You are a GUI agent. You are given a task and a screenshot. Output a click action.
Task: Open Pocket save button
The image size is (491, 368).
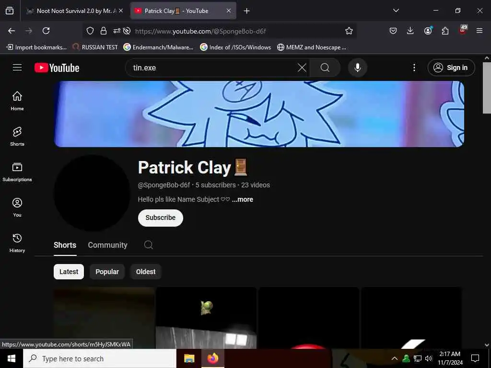coord(393,31)
